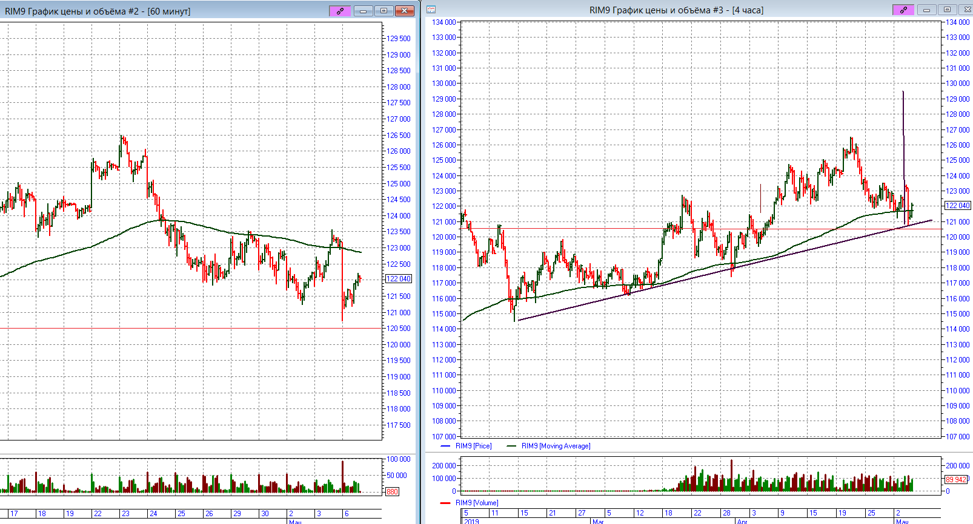
Task: Open the system menu icon of chart #3
Action: 431,10
